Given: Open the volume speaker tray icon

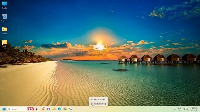Looking at the screenshot, I should click(187, 109).
